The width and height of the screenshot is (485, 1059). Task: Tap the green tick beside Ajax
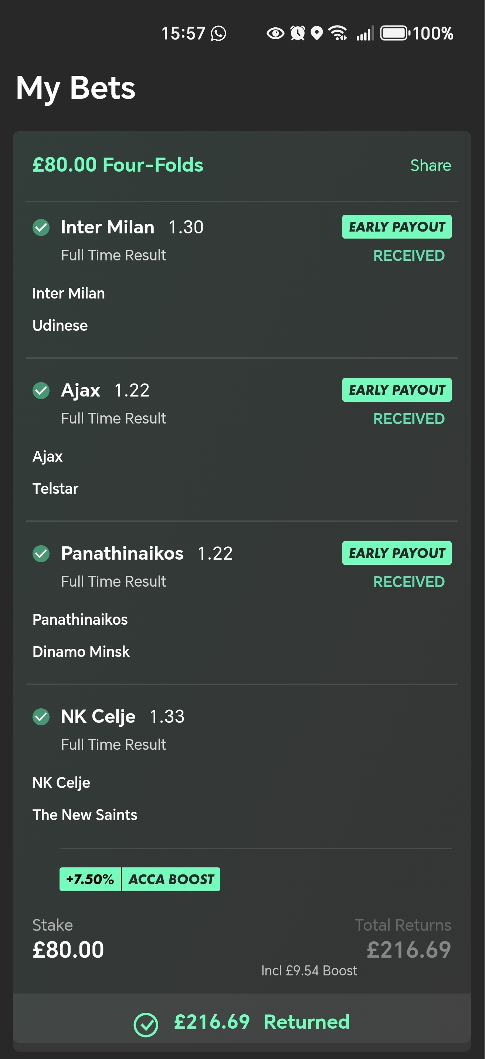(41, 391)
